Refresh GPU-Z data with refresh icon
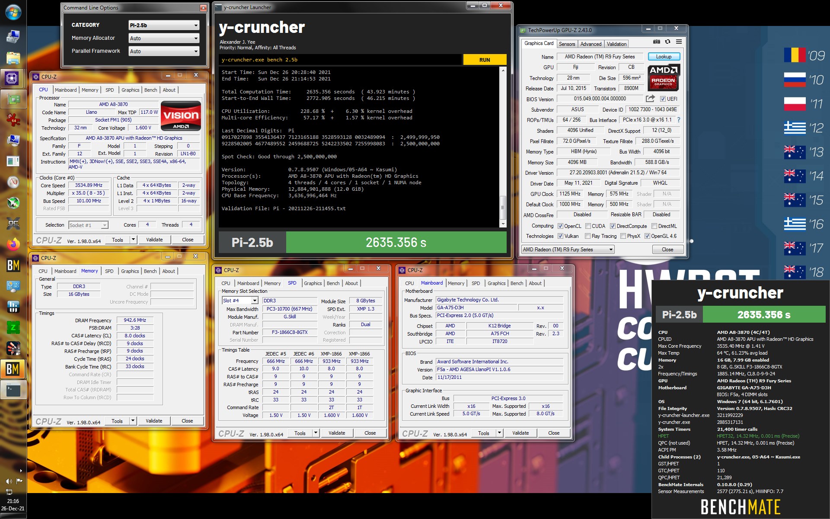The width and height of the screenshot is (830, 519). pos(667,42)
